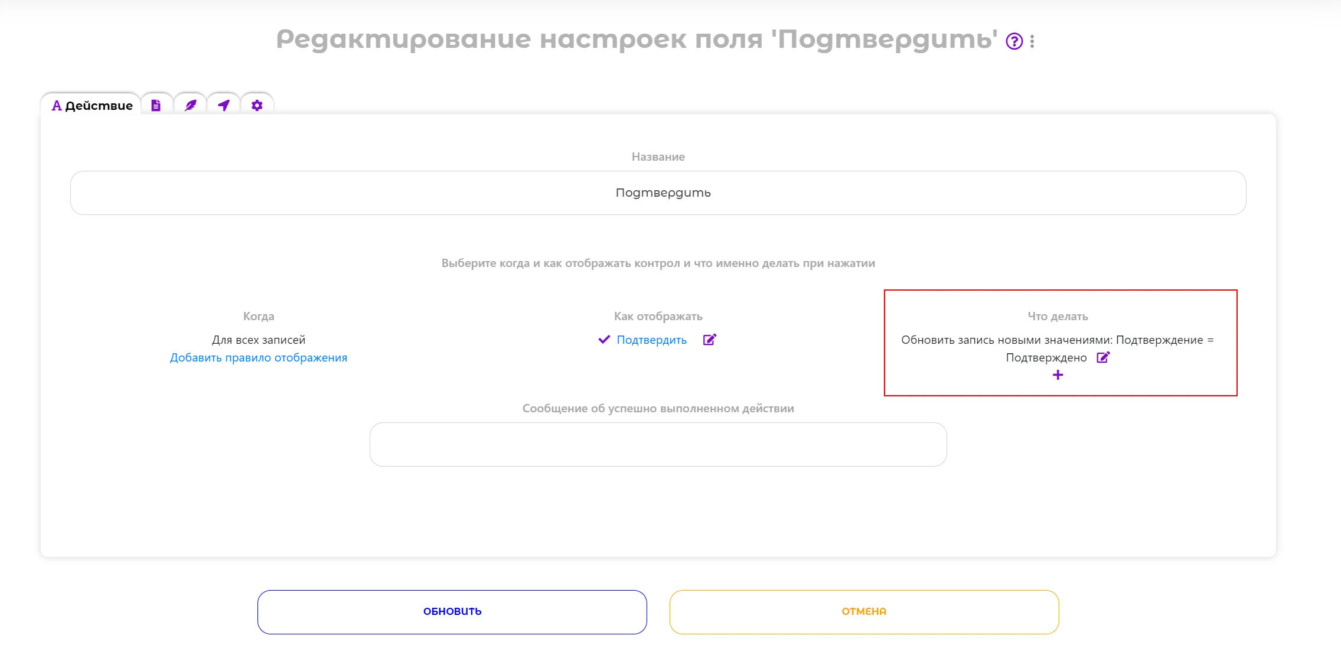Viewport: 1341px width, 671px height.
Task: Switch to the Действие tab
Action: point(92,105)
